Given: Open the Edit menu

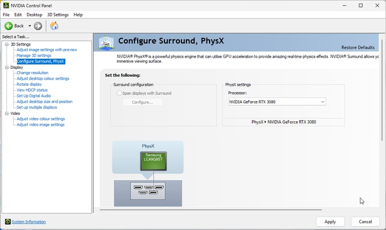Looking at the screenshot, I should click(x=18, y=15).
